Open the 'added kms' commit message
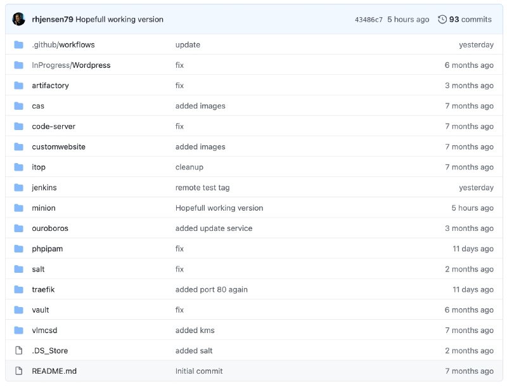 (195, 330)
